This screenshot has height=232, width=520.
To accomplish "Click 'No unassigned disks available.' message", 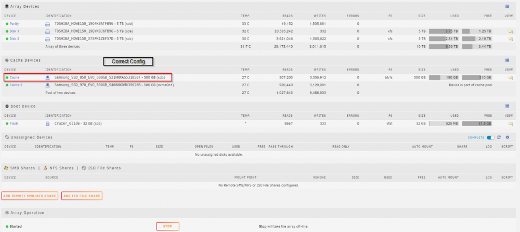I will [x=219, y=155].
